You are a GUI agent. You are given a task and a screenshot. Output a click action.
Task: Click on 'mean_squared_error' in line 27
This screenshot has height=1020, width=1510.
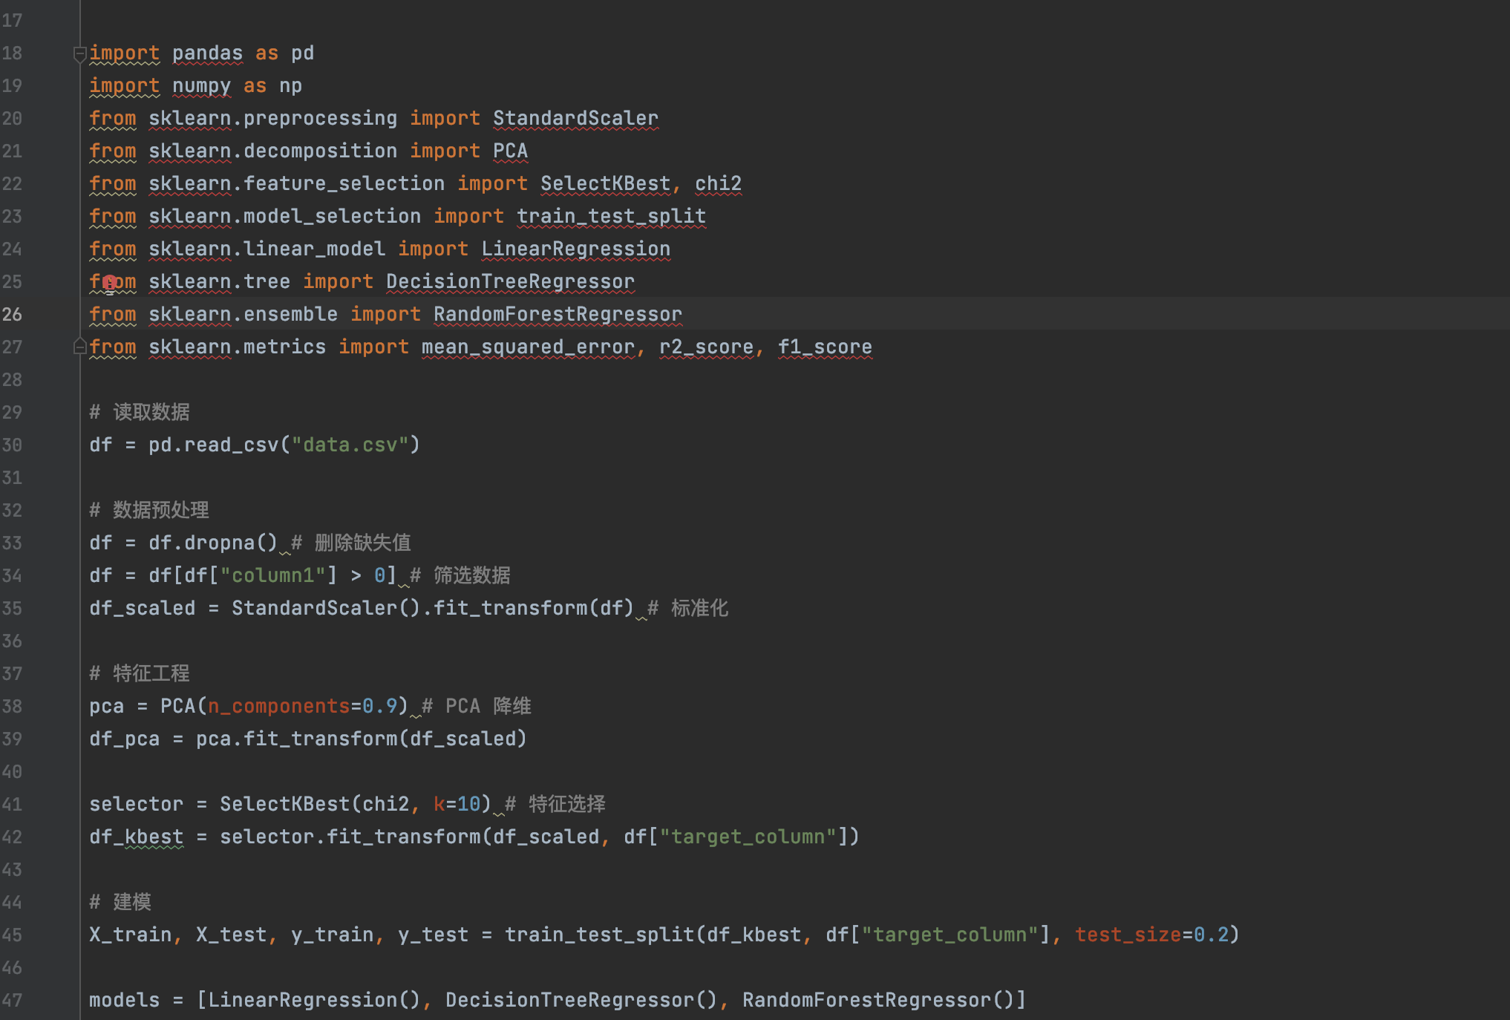[x=528, y=347]
